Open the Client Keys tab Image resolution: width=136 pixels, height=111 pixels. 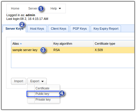coord(58,29)
